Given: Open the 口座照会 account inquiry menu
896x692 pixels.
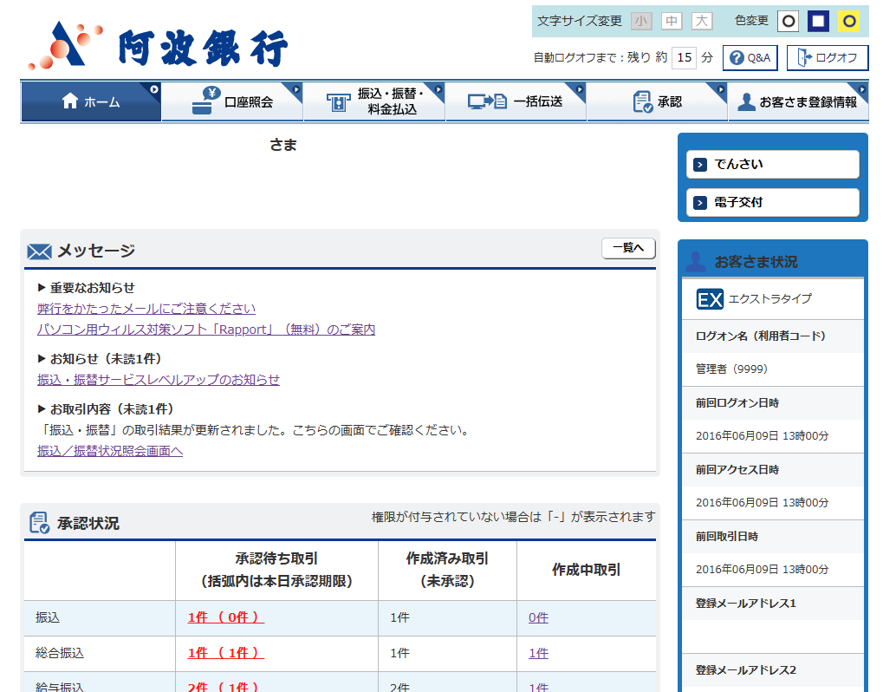Looking at the screenshot, I should [232, 101].
